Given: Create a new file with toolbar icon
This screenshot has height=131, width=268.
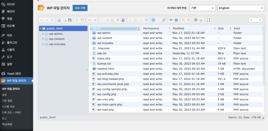Looking at the screenshot, I should click(64, 20).
